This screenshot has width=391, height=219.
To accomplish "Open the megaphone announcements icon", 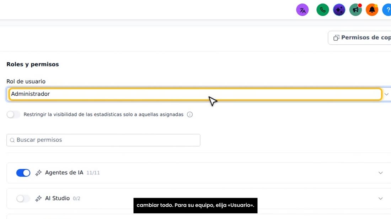I will click(x=355, y=10).
